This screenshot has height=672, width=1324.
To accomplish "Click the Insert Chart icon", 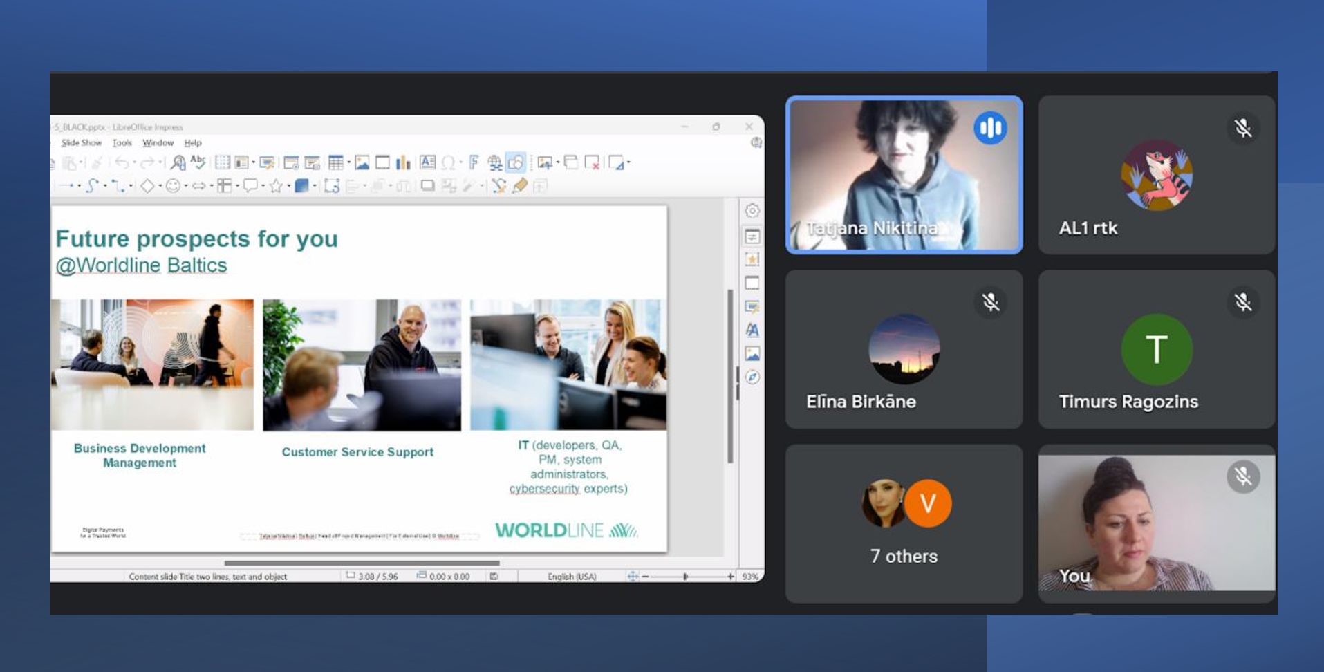I will 403,162.
